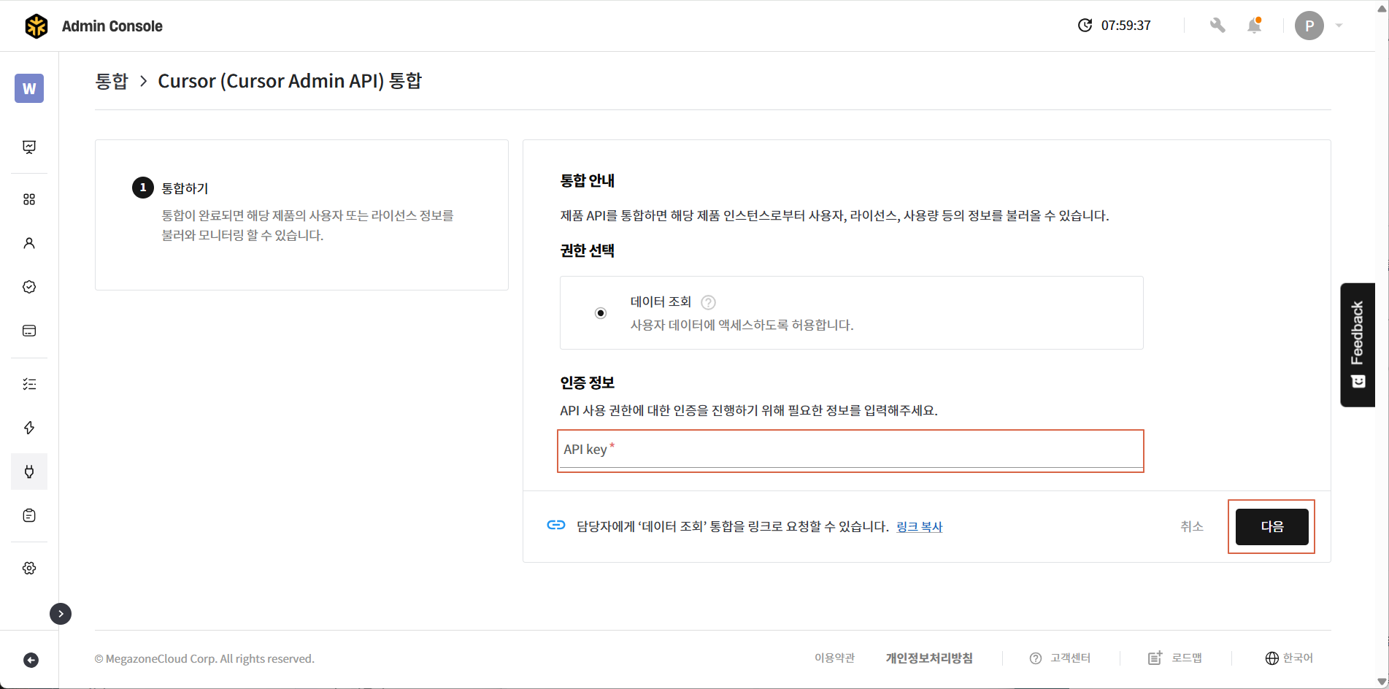The width and height of the screenshot is (1389, 689).
Task: Click the plug integration icon in sidebar
Action: (29, 471)
